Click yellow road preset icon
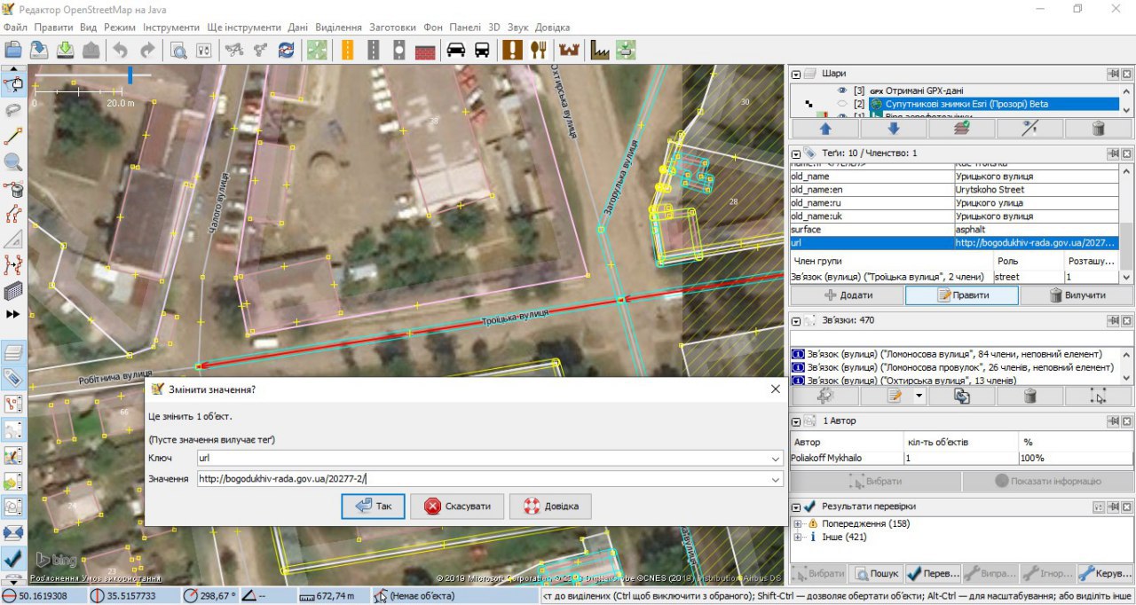Viewport: 1136px width, 605px height. coord(348,50)
